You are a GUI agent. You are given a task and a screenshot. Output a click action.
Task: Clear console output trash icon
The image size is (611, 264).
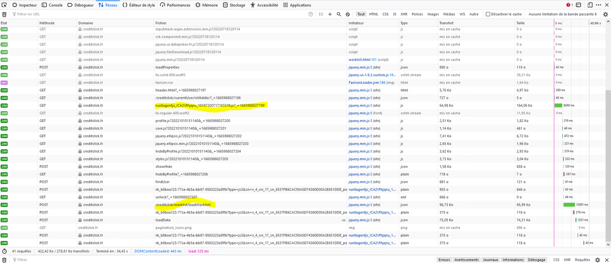pyautogui.click(x=4, y=260)
